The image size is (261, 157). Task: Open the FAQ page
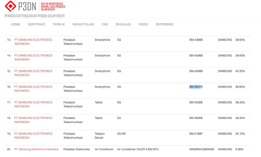click(105, 24)
